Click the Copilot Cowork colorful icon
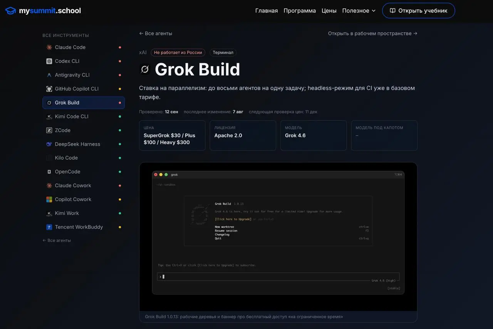This screenshot has height=329, width=493. (x=49, y=199)
